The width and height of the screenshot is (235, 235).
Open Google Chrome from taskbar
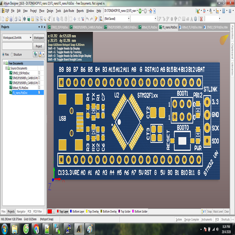[x=36, y=229]
